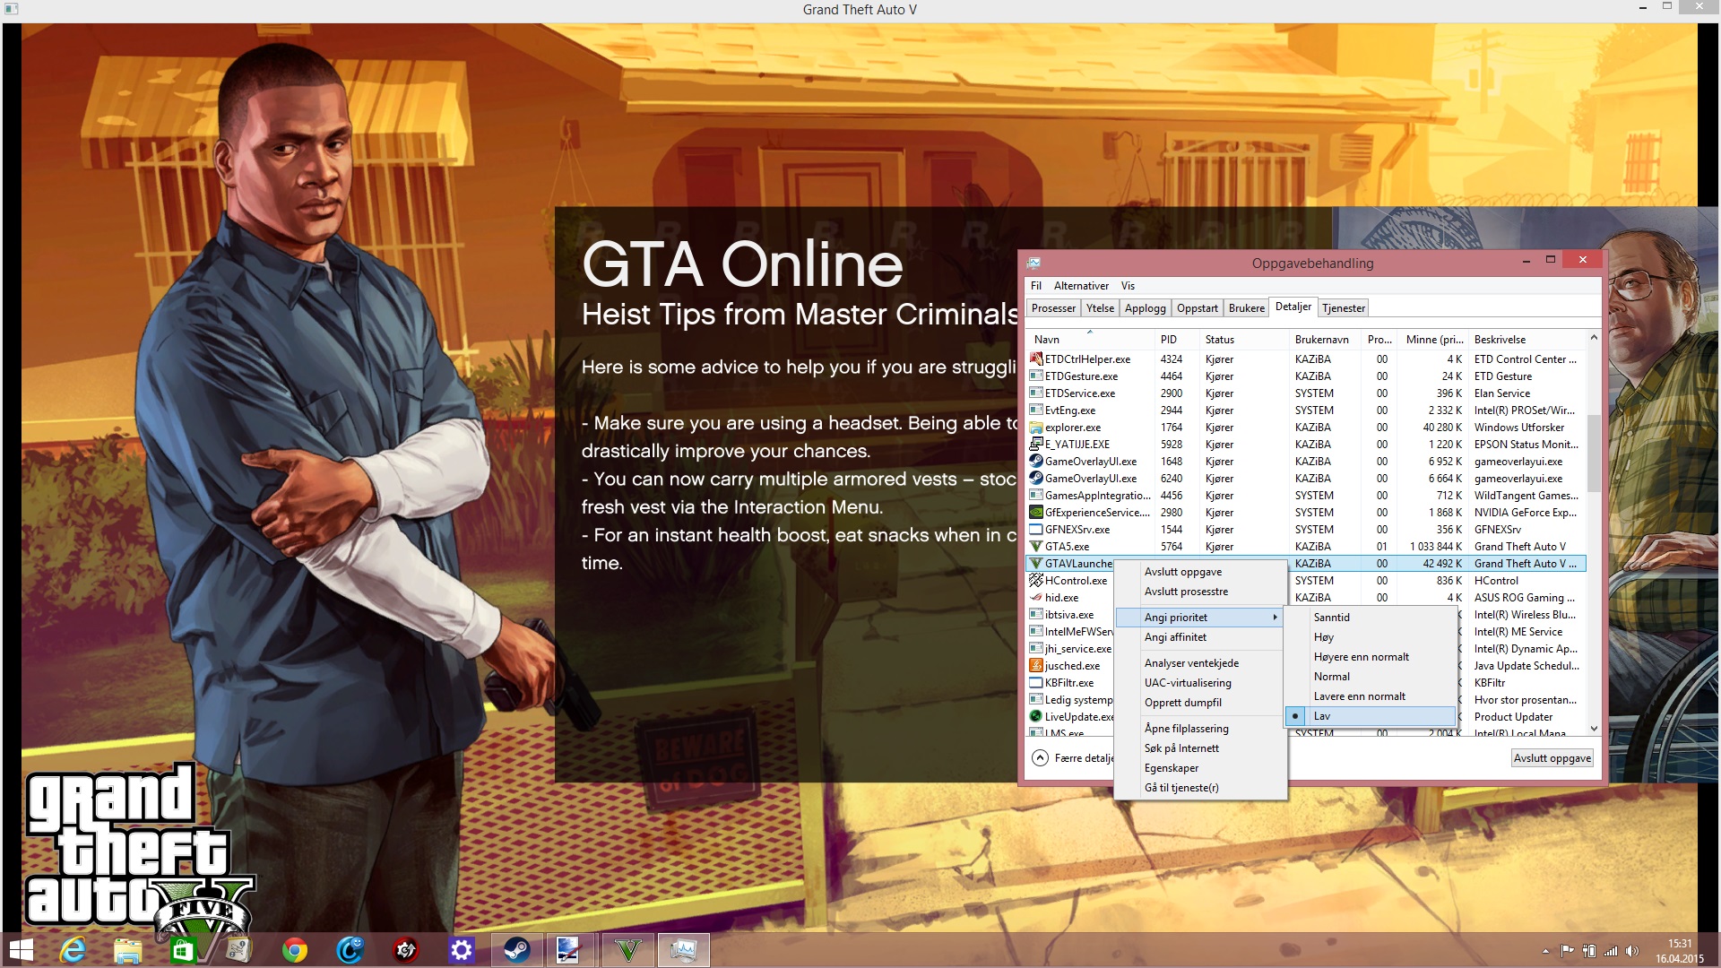Click the Windows Start button
Image resolution: width=1721 pixels, height=968 pixels.
pyautogui.click(x=21, y=950)
